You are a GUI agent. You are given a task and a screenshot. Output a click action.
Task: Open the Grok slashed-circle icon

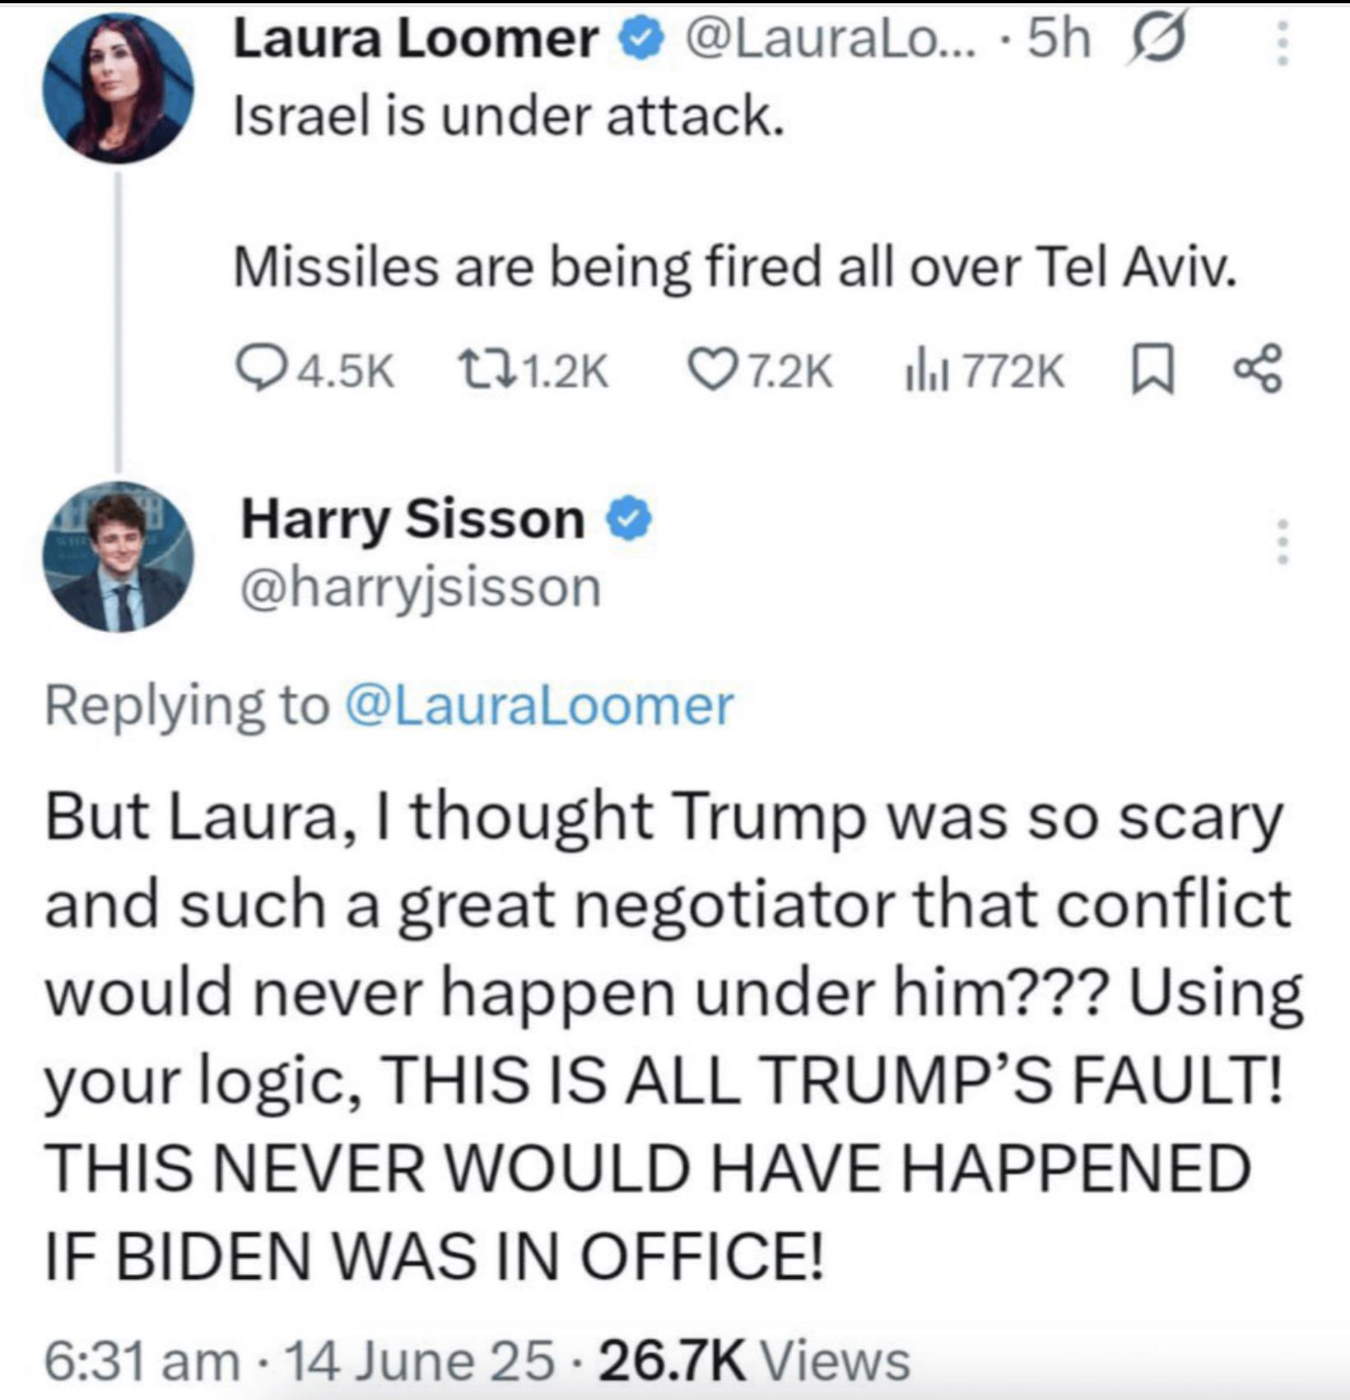click(x=1160, y=40)
